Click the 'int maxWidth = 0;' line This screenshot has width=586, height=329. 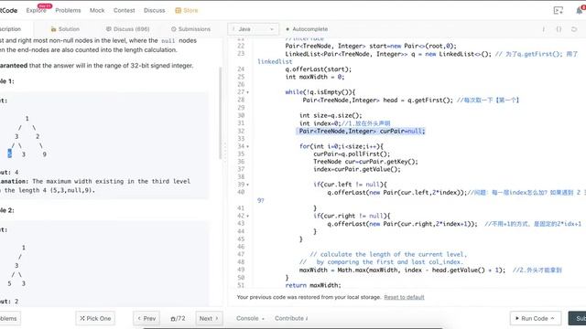coord(314,77)
